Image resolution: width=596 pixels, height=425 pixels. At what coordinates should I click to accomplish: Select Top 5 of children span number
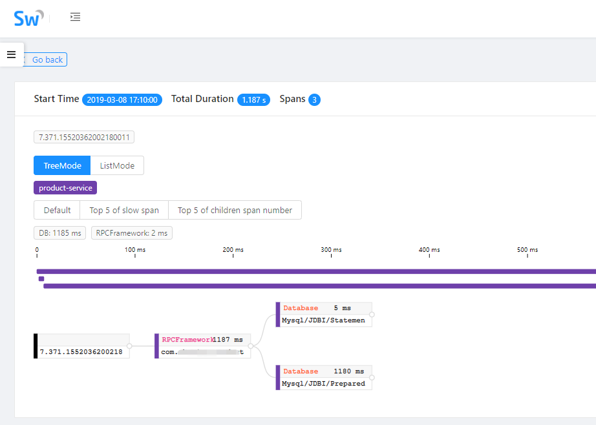pyautogui.click(x=235, y=210)
